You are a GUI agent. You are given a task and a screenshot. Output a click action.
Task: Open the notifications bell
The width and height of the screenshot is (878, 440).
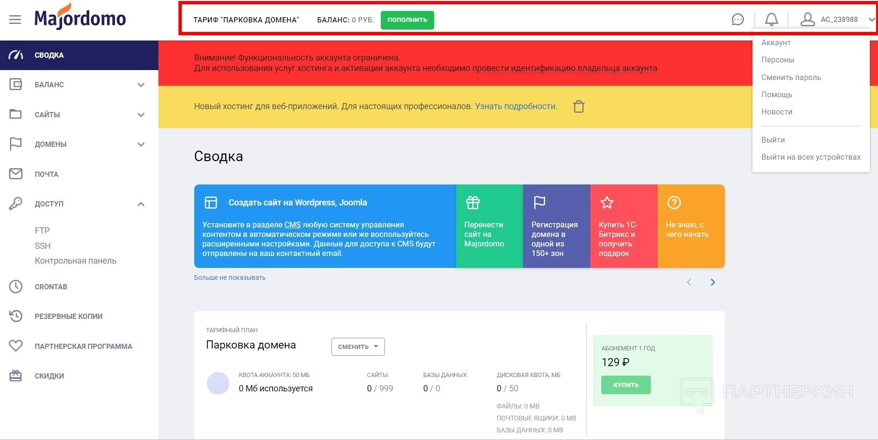[772, 20]
